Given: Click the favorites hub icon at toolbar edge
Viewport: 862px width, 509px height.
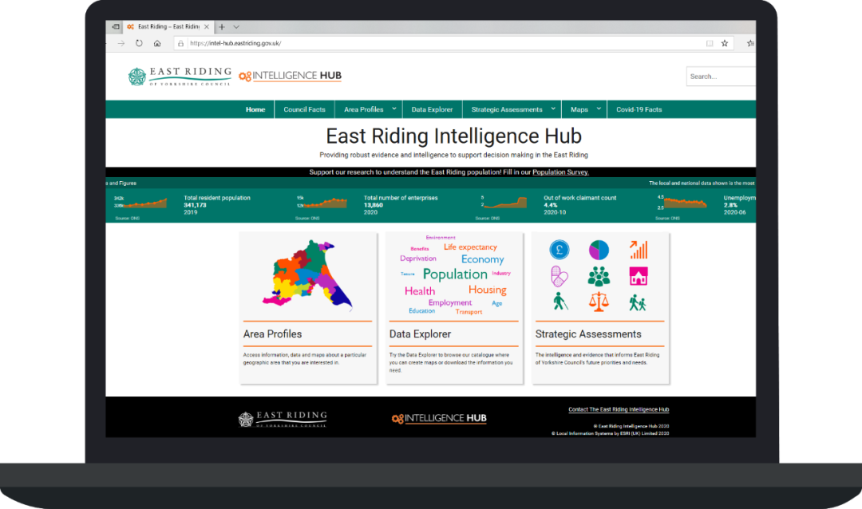Looking at the screenshot, I should (x=750, y=43).
